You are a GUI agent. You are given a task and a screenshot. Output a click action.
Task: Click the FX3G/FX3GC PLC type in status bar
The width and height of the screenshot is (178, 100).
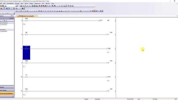tap(130, 99)
